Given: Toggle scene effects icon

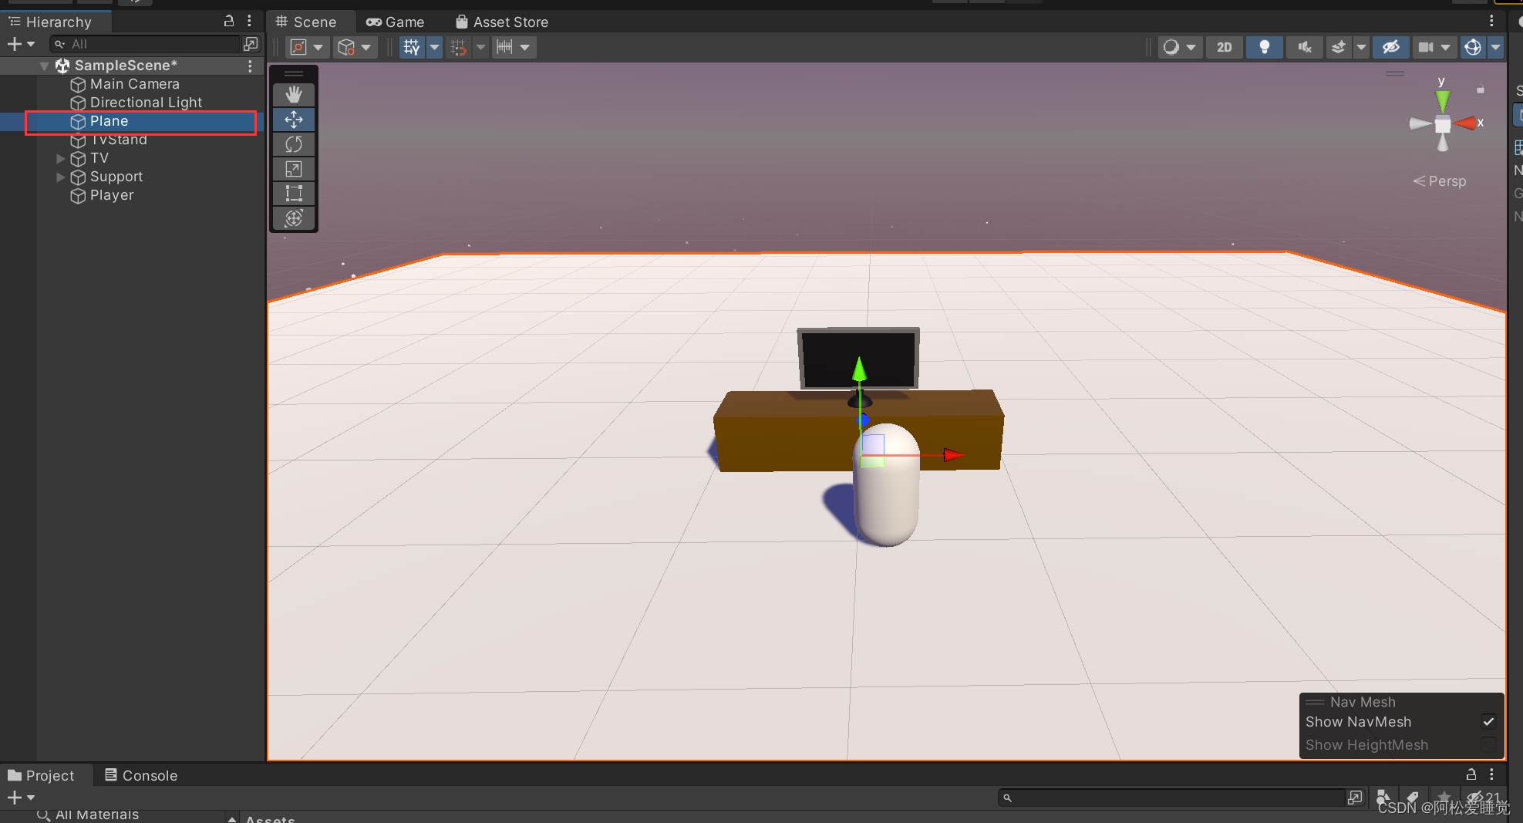Looking at the screenshot, I should (x=1339, y=47).
